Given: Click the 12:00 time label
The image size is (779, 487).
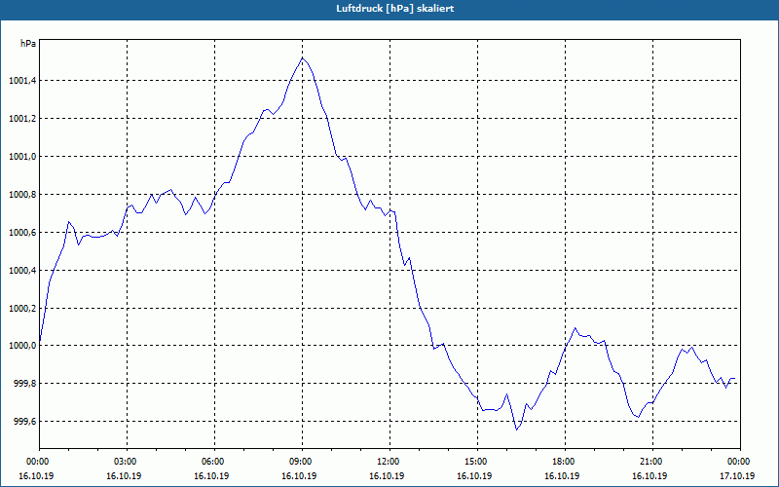Looking at the screenshot, I should (x=389, y=462).
